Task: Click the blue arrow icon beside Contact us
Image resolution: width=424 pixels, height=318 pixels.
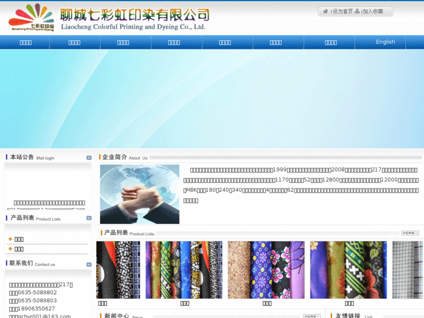Action: pyautogui.click(x=89, y=265)
